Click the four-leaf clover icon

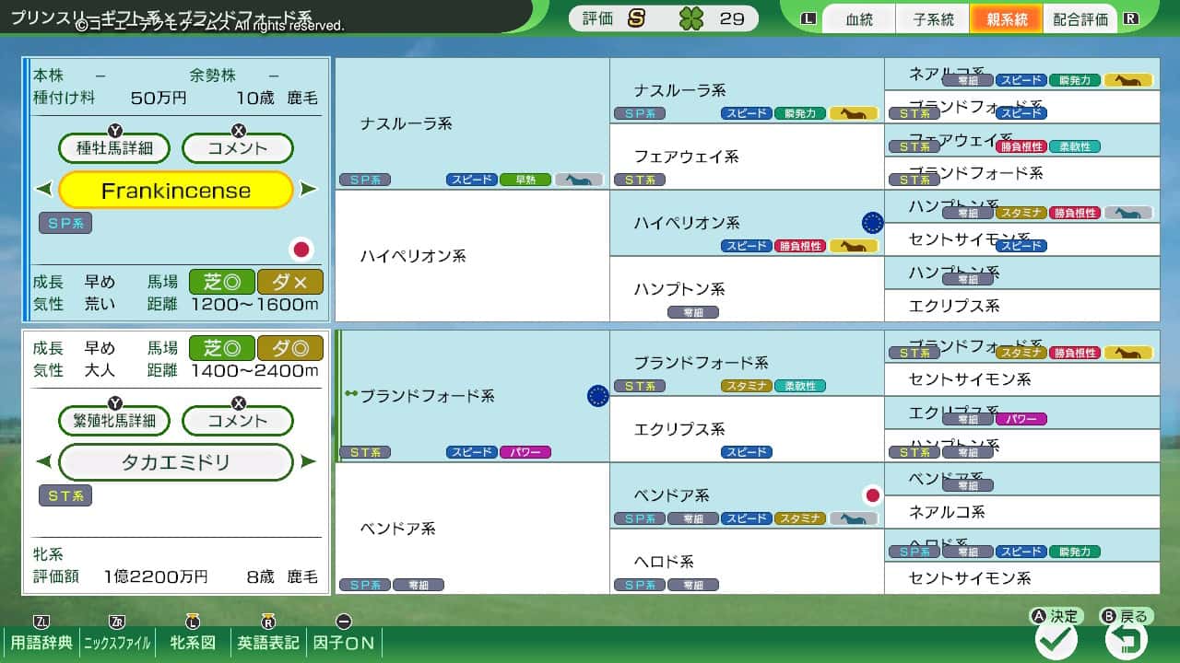point(691,18)
